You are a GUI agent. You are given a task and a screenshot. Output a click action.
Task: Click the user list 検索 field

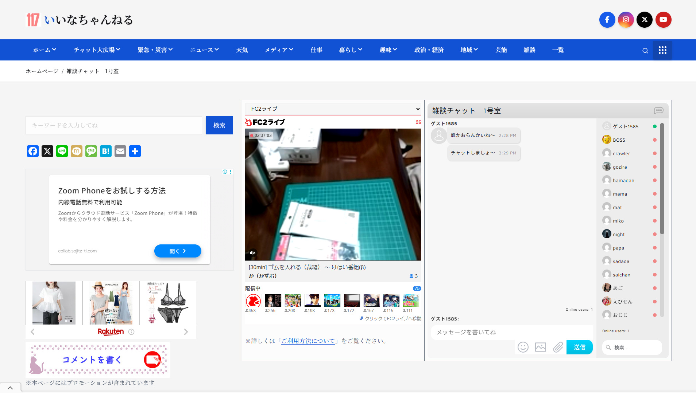tap(632, 347)
